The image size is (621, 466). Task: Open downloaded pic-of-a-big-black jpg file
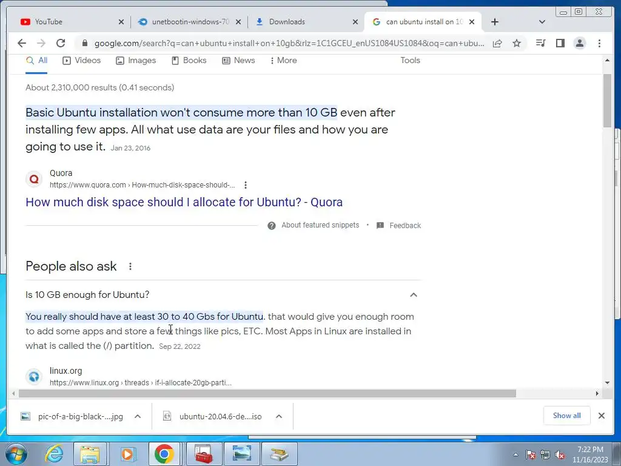pyautogui.click(x=72, y=416)
